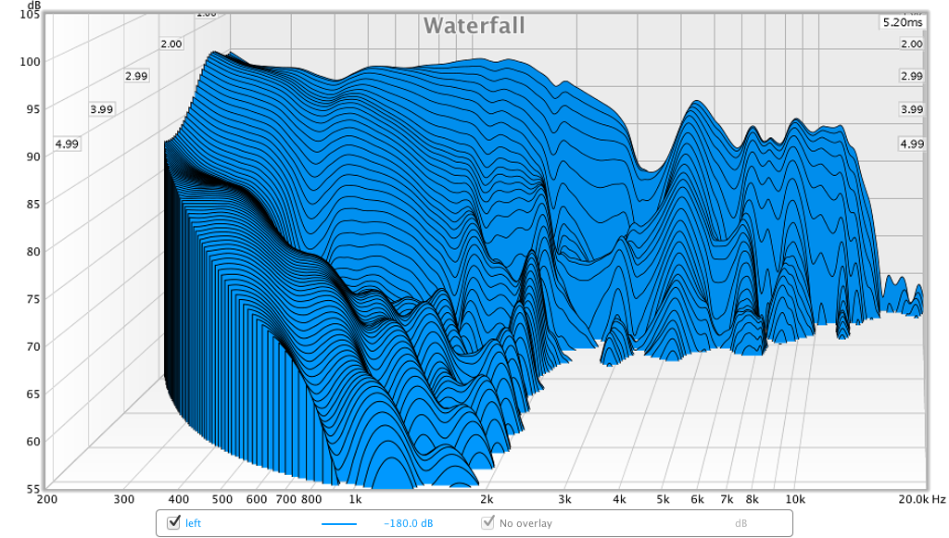
Task: Click the "500" frequency axis label
Action: tap(222, 499)
